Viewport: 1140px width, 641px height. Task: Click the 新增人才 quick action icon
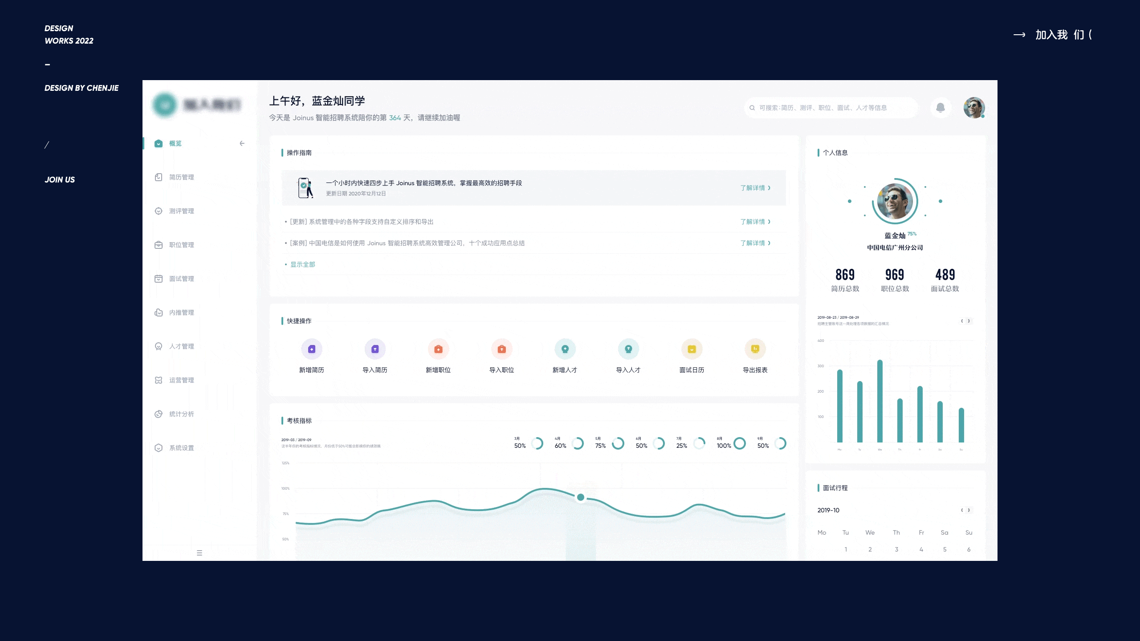coord(565,349)
